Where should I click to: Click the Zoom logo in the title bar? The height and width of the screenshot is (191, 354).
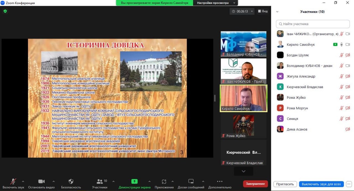coord(3,3)
